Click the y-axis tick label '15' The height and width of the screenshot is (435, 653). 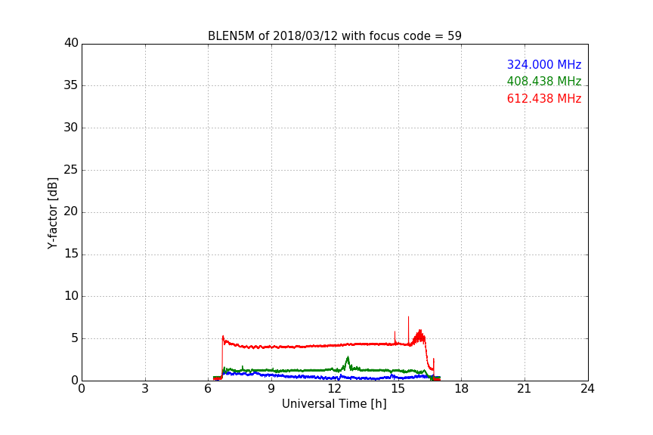click(x=71, y=254)
